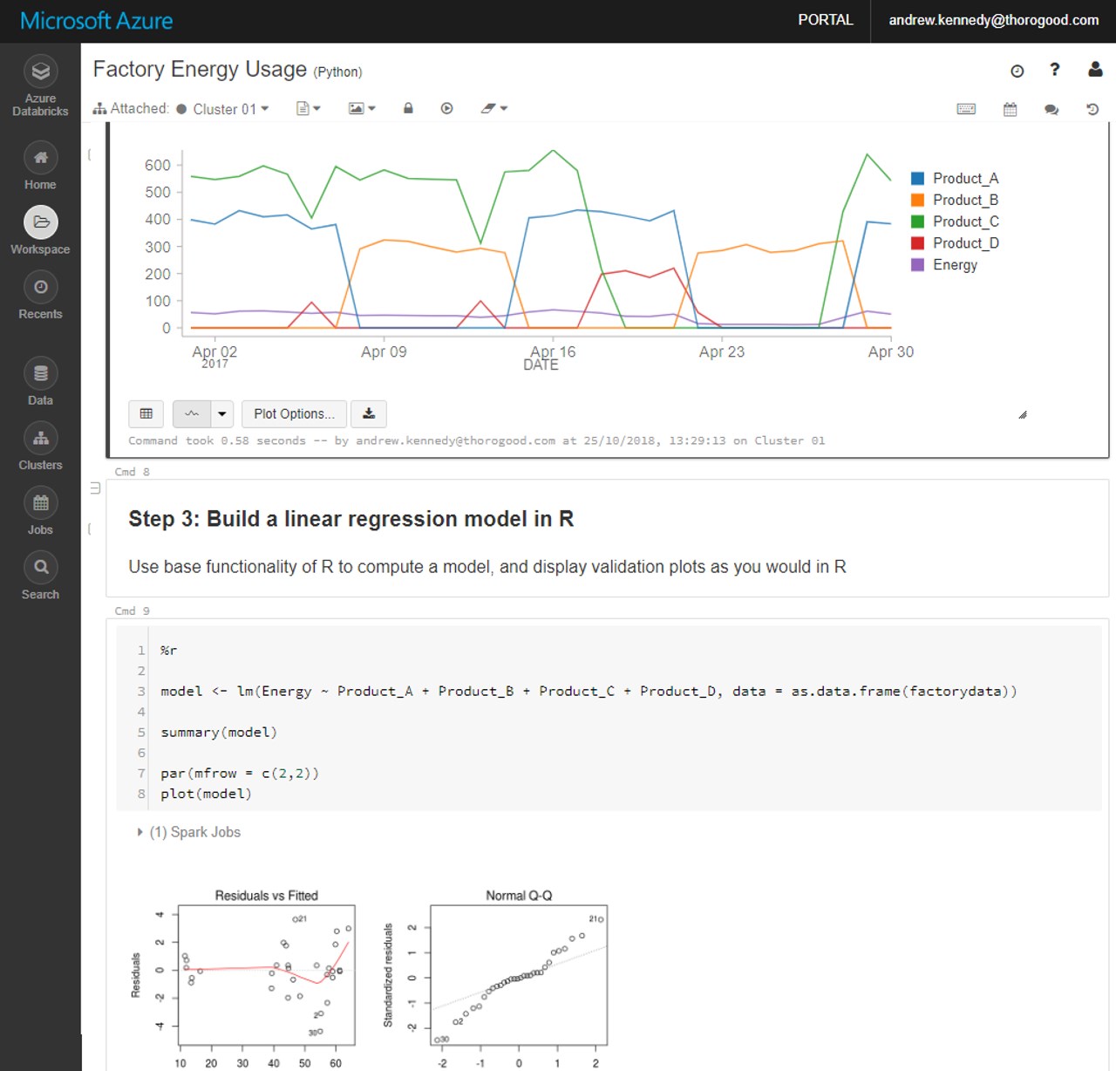The width and height of the screenshot is (1116, 1071).
Task: Open the Workspace folder in sidebar
Action: coord(40,222)
